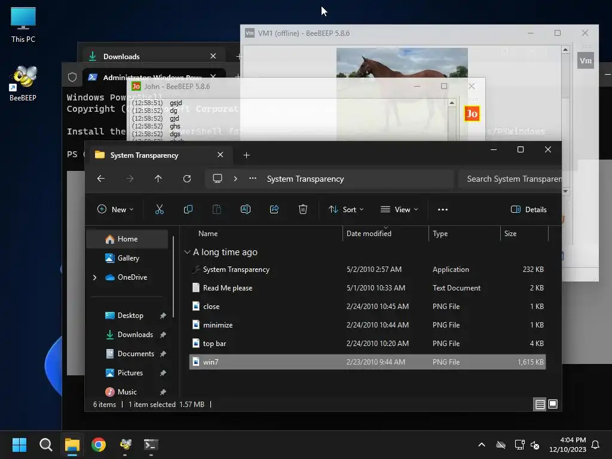Select the System Transparency application file
The image size is (612, 459).
point(368,270)
